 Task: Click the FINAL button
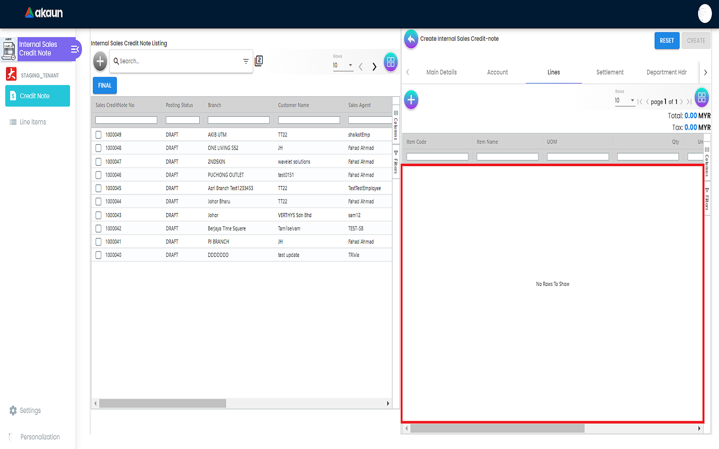tap(105, 85)
